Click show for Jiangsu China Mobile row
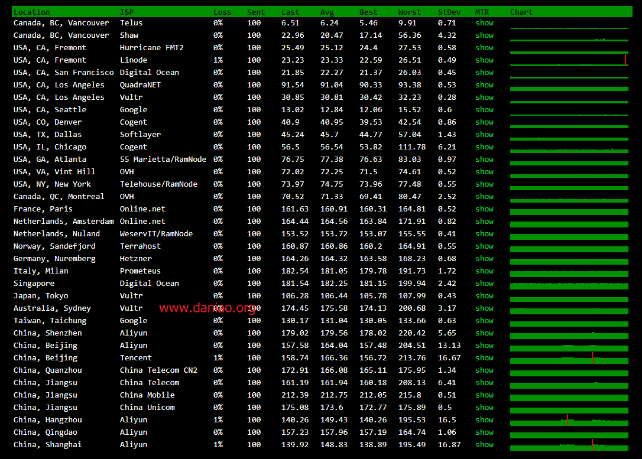 coord(484,395)
